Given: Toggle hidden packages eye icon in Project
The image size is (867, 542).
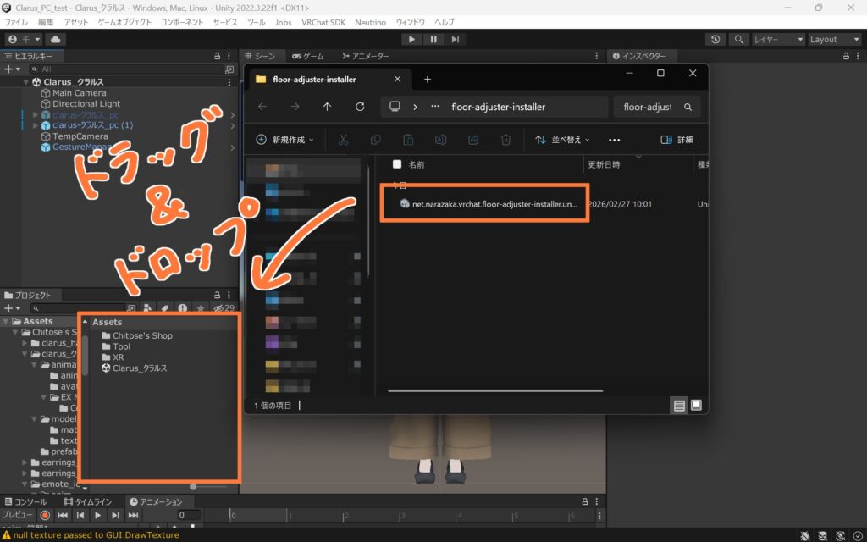Looking at the screenshot, I should (219, 308).
